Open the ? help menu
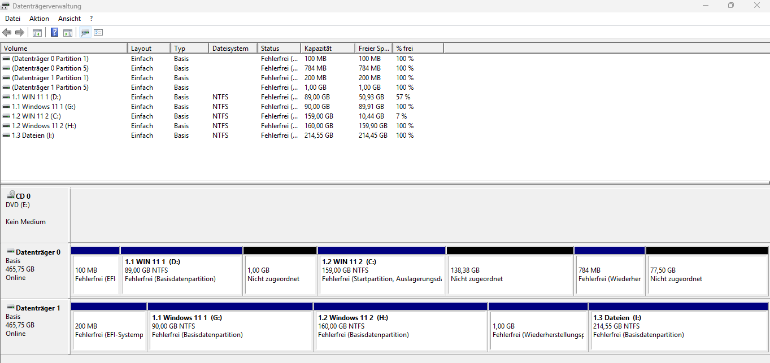The image size is (770, 363). [91, 19]
